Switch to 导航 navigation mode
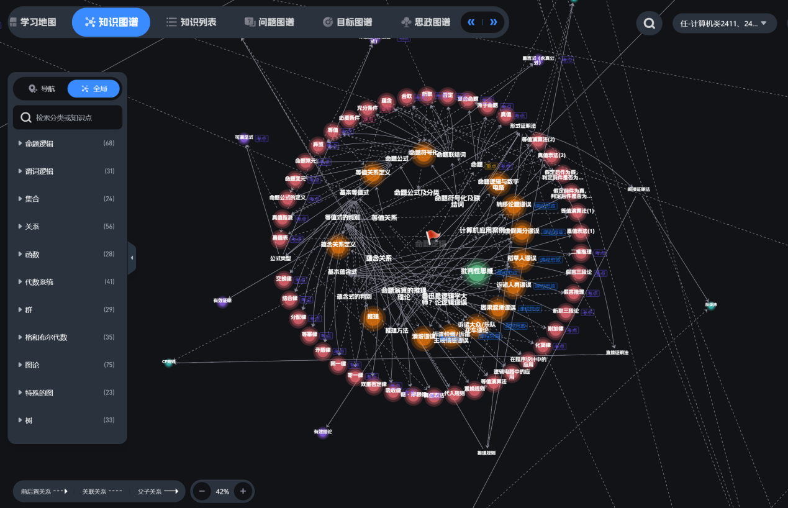The image size is (788, 508). coord(42,89)
